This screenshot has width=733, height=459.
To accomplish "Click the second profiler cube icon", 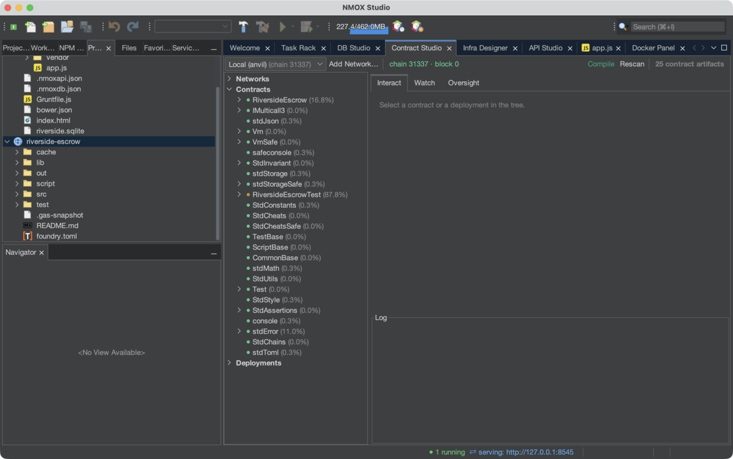I will coord(417,26).
